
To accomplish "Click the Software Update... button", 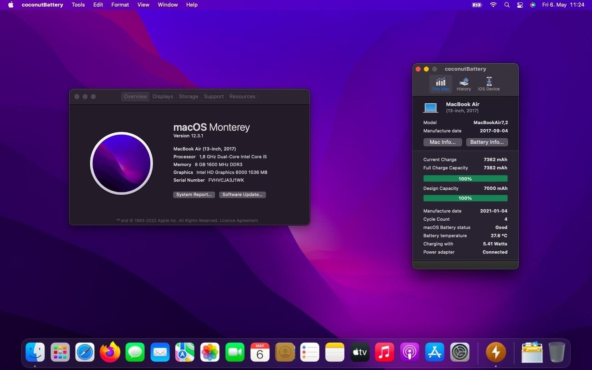I will click(242, 195).
